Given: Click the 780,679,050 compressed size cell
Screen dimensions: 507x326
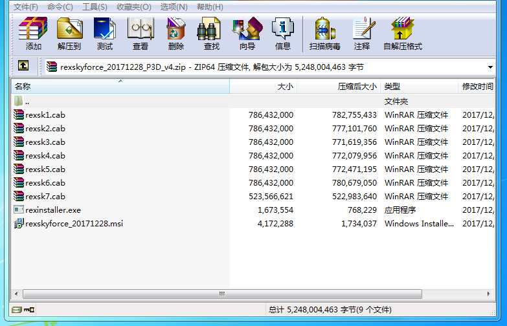Looking at the screenshot, I should pyautogui.click(x=354, y=182).
